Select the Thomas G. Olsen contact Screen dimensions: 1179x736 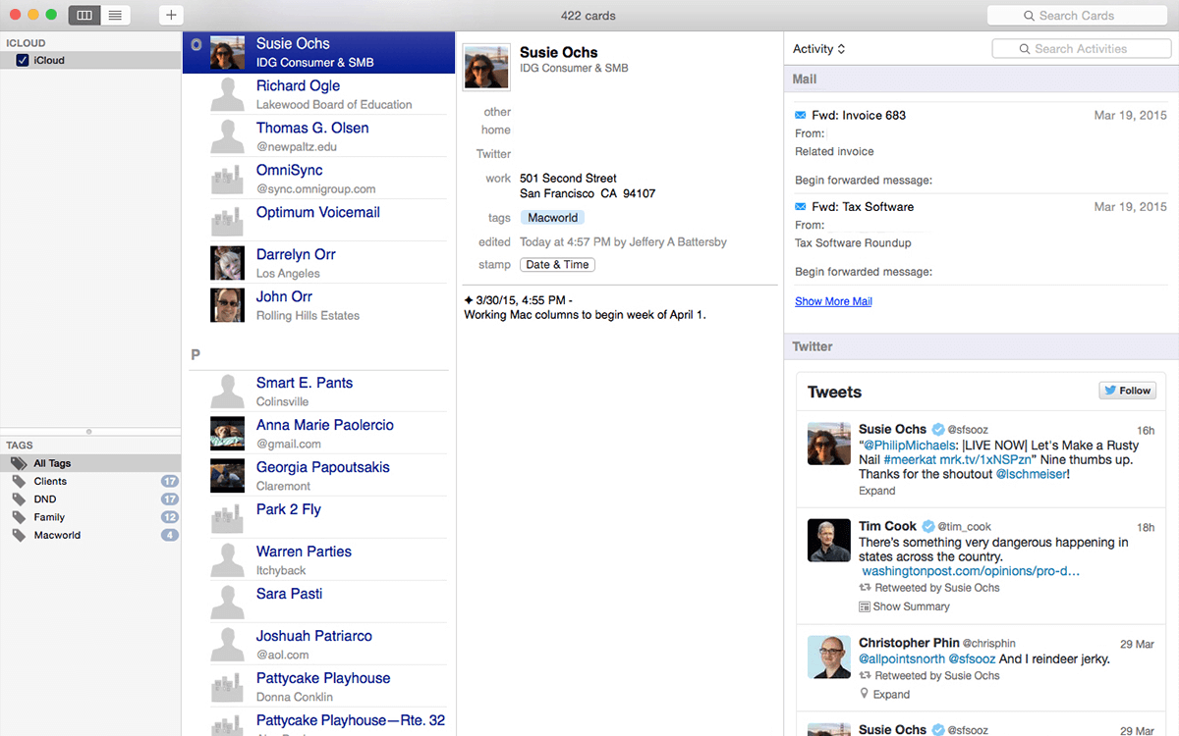point(318,136)
